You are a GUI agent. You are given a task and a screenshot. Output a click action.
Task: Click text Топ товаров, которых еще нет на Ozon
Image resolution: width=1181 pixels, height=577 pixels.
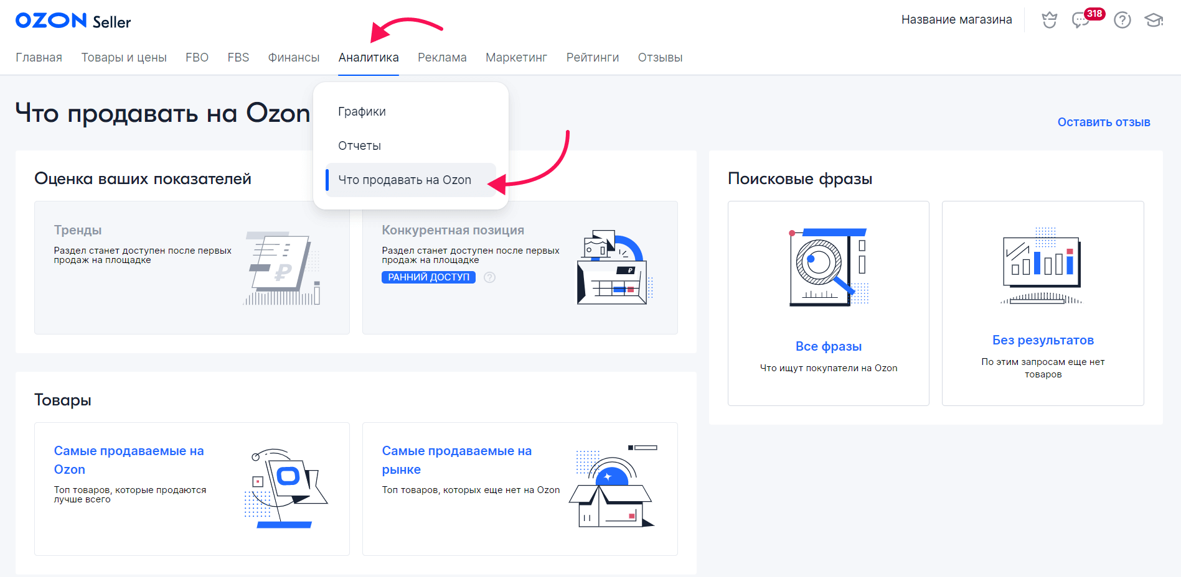click(471, 490)
